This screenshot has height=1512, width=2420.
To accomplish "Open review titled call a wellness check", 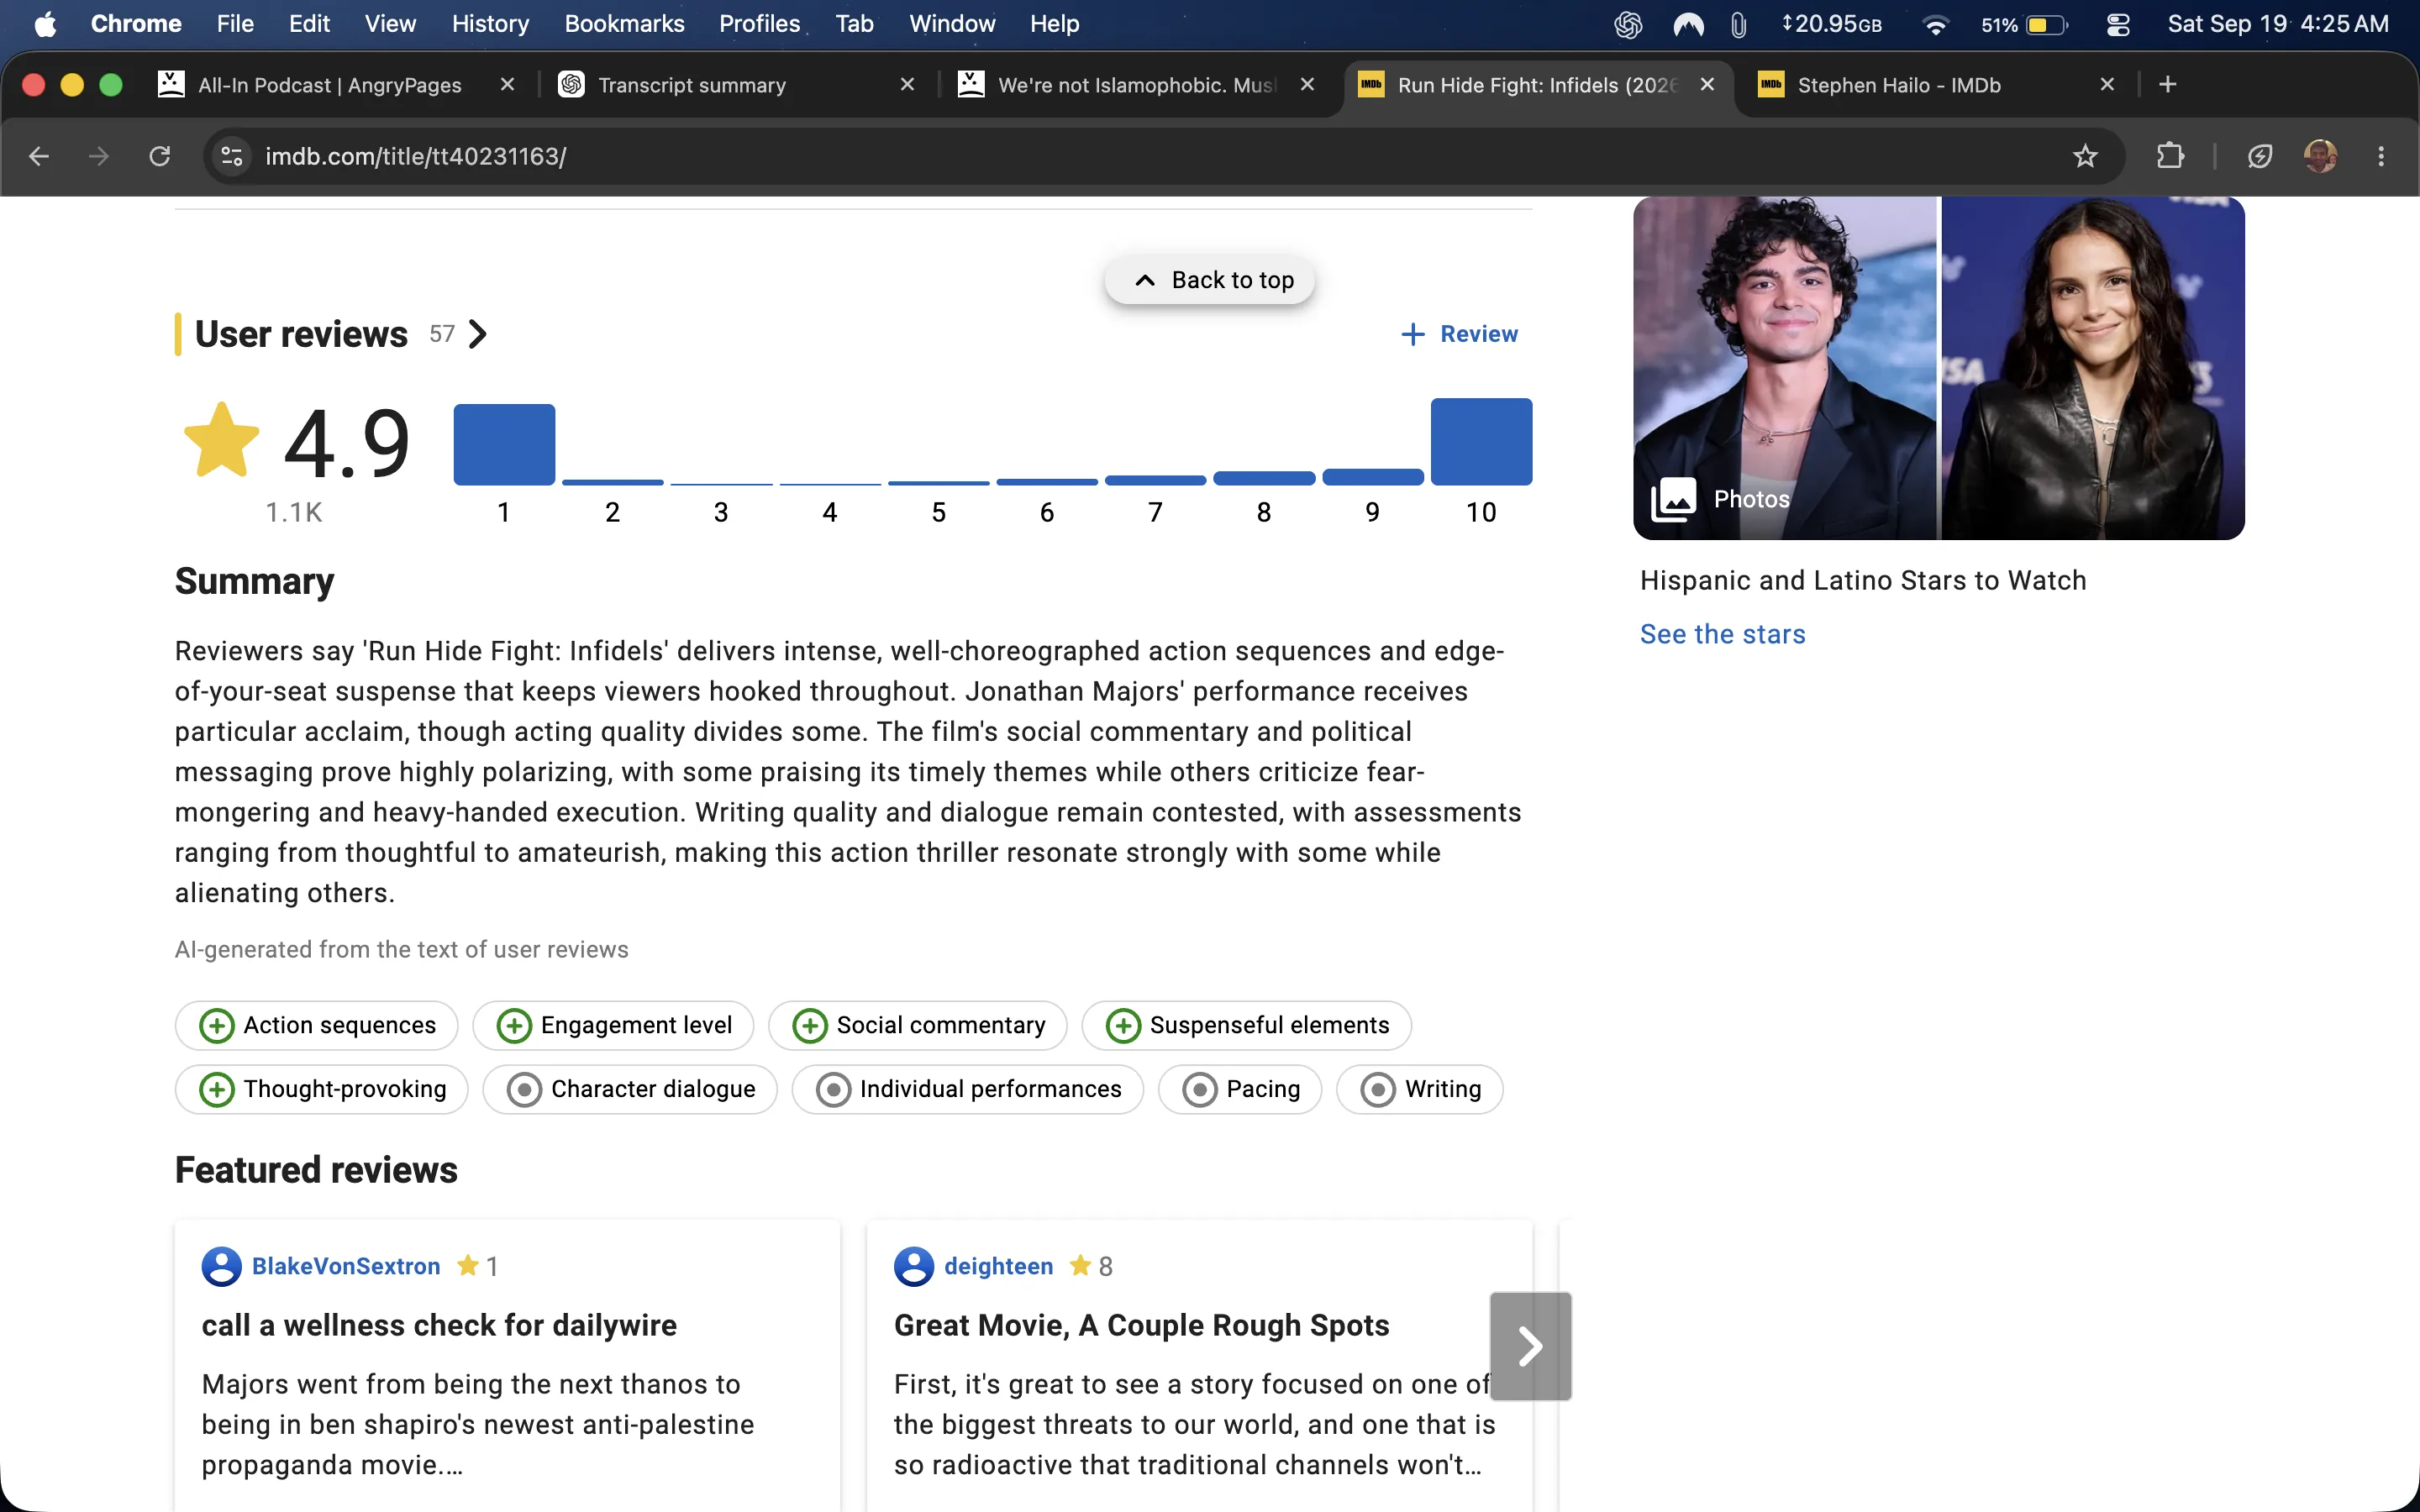I will tap(439, 1325).
